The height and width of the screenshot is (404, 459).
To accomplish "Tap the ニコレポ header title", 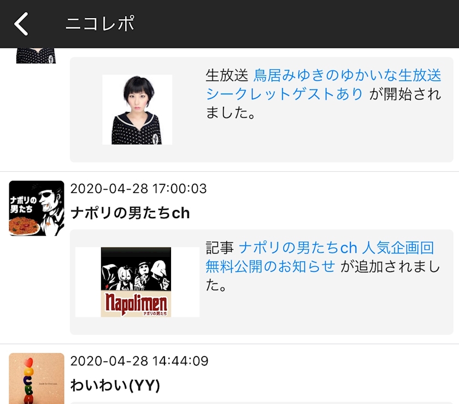I will click(100, 24).
